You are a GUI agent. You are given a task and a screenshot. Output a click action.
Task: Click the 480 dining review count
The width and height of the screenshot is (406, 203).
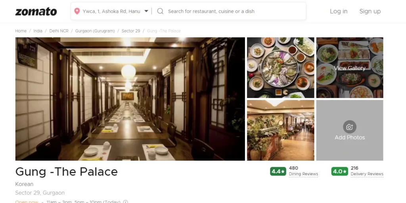[x=293, y=168]
